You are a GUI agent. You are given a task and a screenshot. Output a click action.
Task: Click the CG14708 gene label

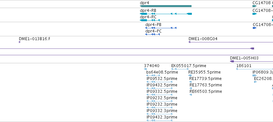(x=262, y=3)
